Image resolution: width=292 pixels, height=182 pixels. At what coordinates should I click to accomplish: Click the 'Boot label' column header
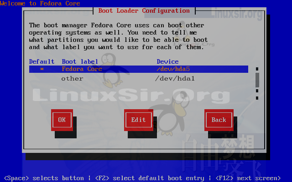[x=80, y=62]
